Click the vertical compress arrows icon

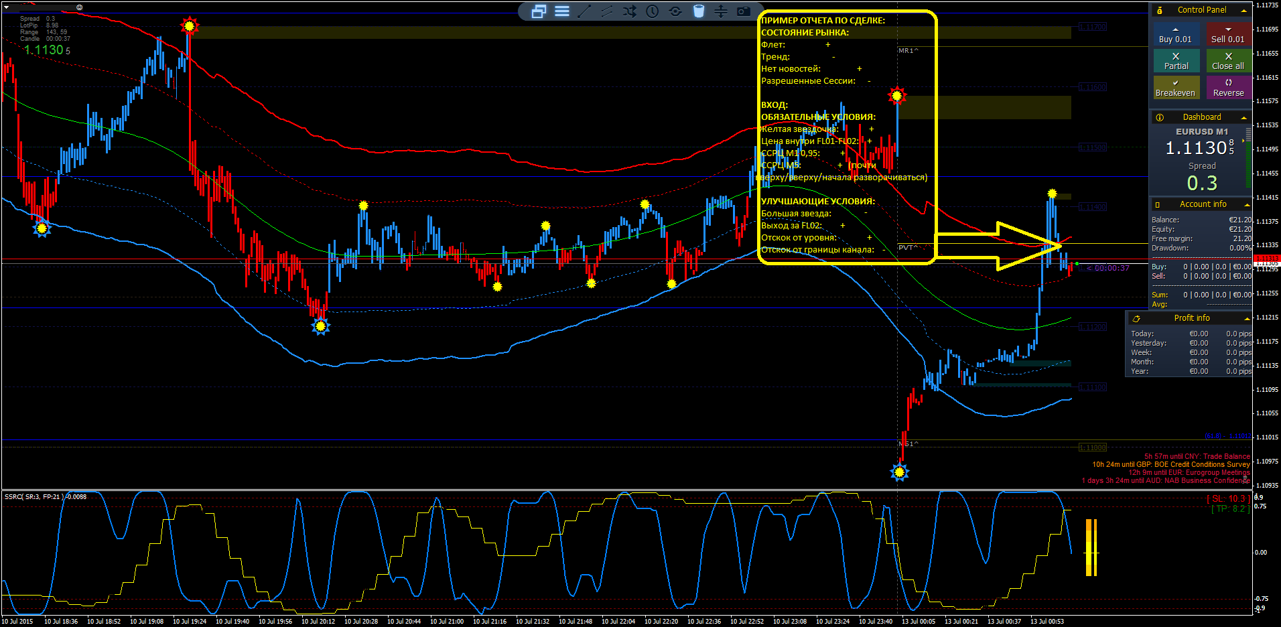pos(721,11)
